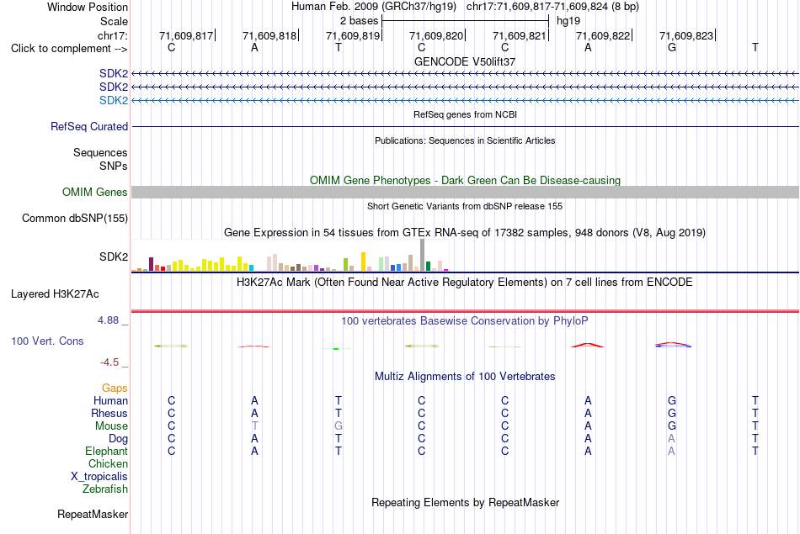
Task: Click the '2 bases' scale bar label
Action: coord(360,21)
